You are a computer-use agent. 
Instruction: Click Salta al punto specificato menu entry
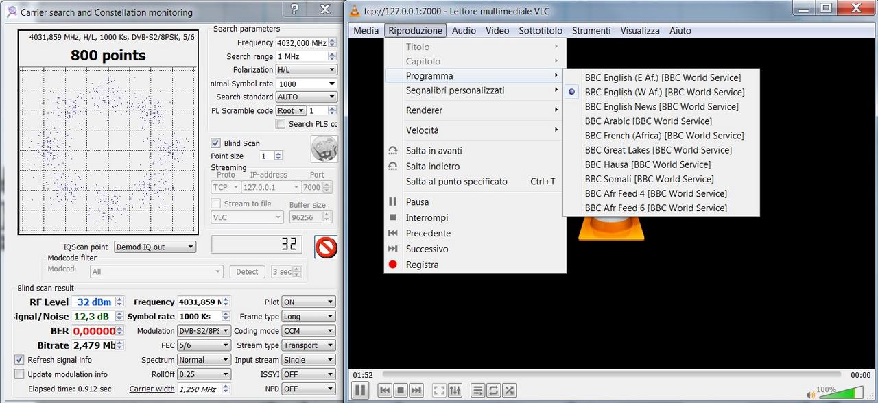(x=474, y=182)
